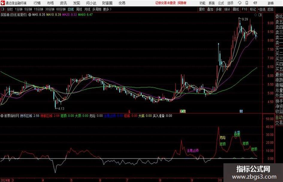Switch to the 30分钟 chart period
This screenshot has height=182, width=283.
(50, 9)
